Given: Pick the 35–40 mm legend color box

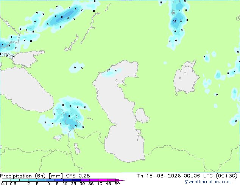Looking at the screenshot, I should point(94,180).
